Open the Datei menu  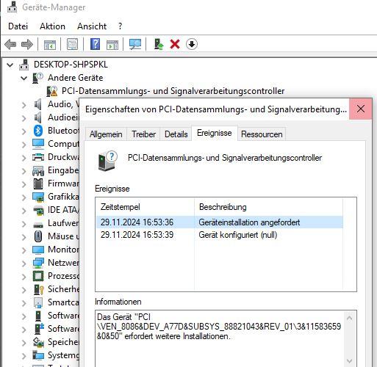(18, 26)
